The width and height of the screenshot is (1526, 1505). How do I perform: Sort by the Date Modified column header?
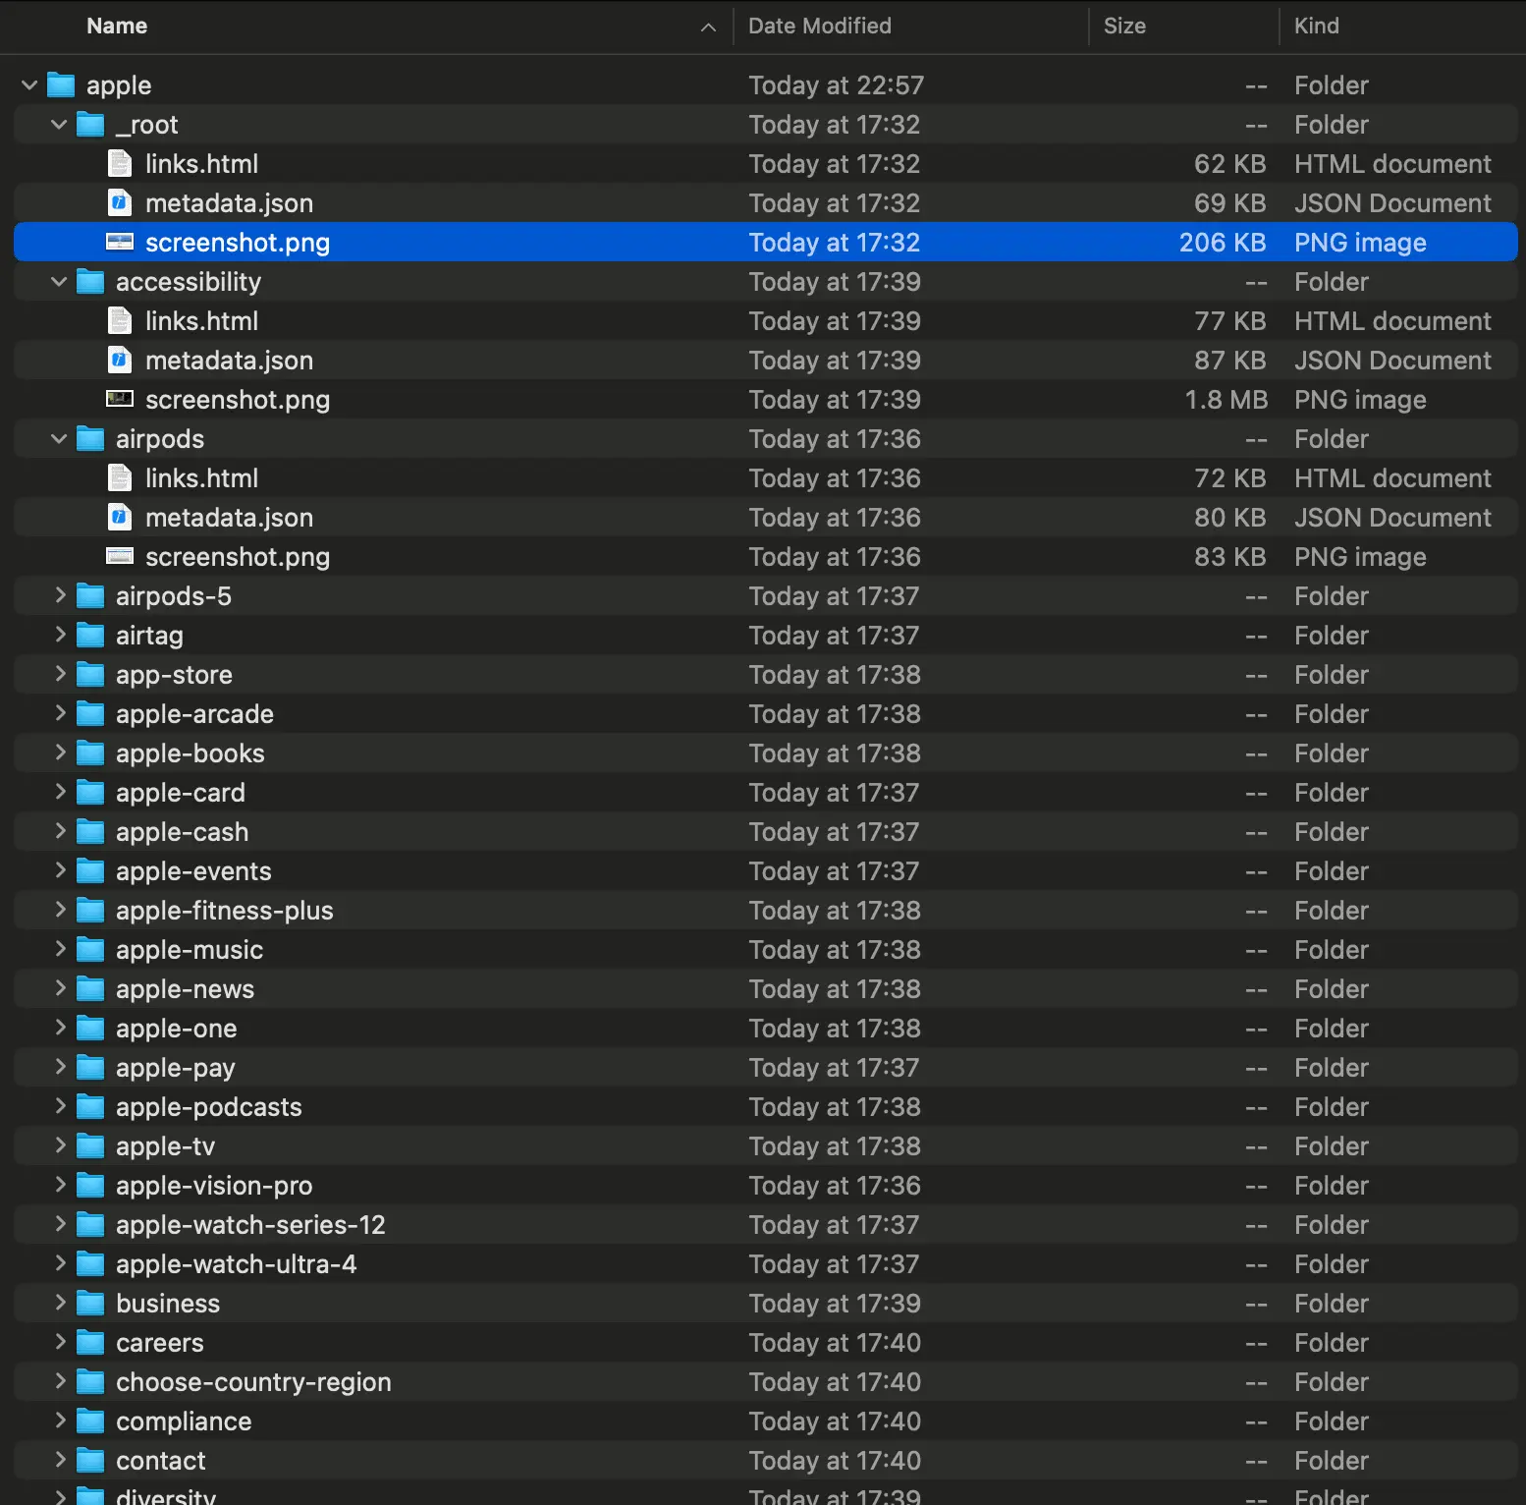click(x=820, y=27)
